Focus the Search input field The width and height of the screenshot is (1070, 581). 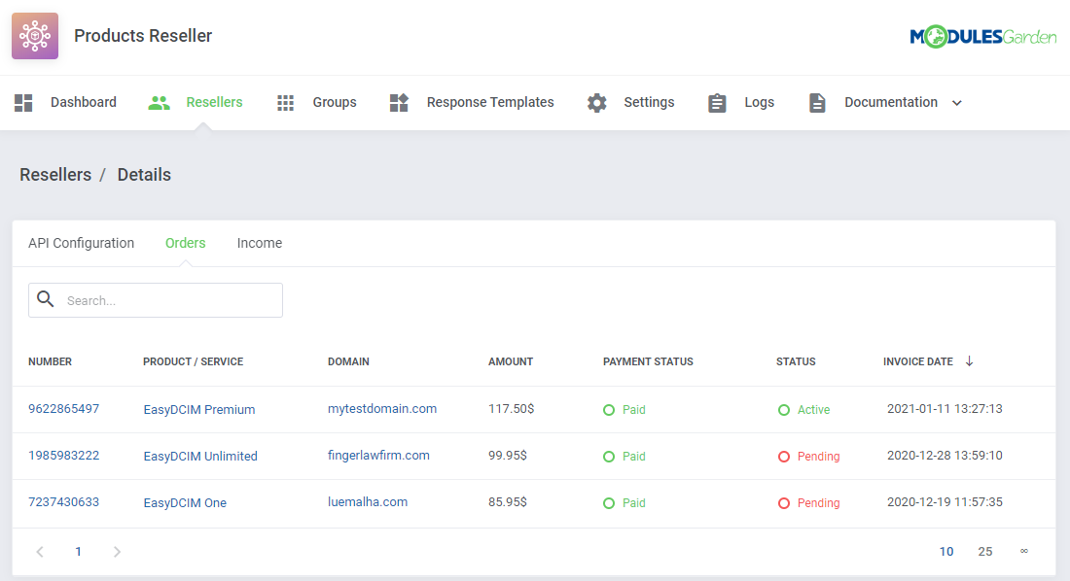(x=156, y=300)
